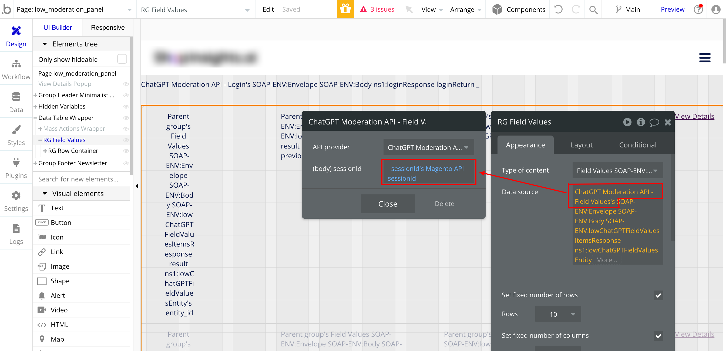Switch to the Responsive tab
This screenshot has width=726, height=351.
pos(108,27)
